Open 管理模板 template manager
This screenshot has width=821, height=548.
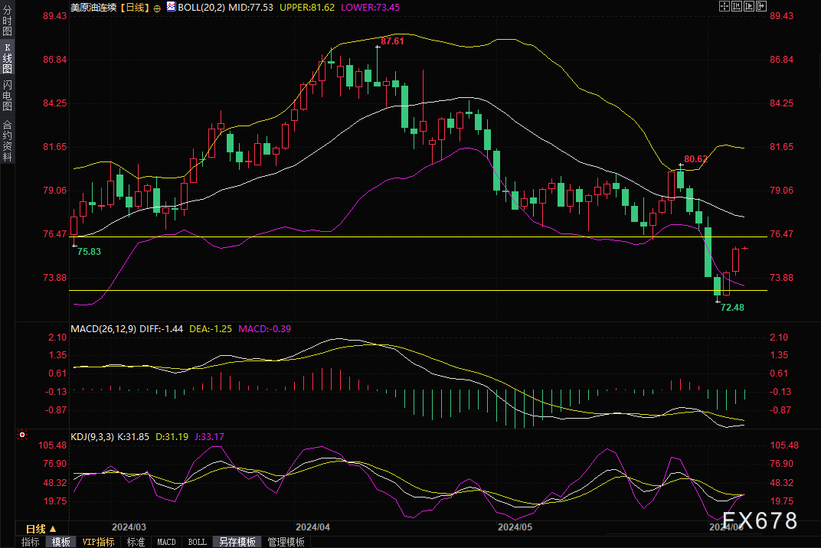[x=286, y=542]
